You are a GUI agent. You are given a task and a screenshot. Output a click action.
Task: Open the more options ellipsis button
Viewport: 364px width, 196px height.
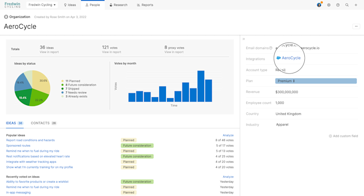(356, 26)
